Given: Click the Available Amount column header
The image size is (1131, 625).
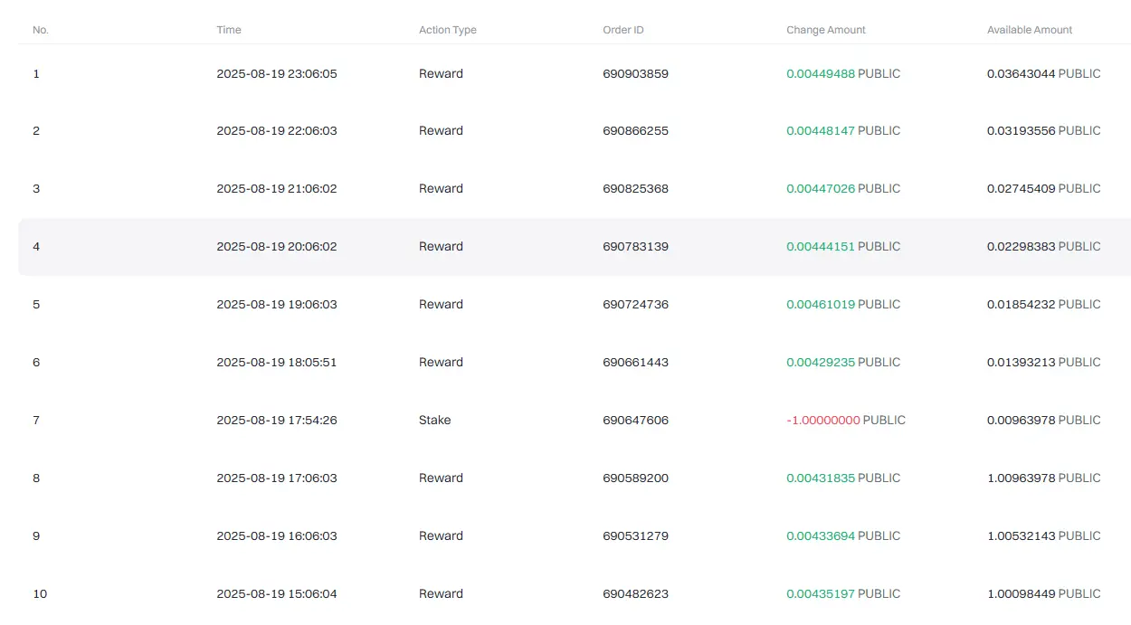Looking at the screenshot, I should [x=1030, y=30].
